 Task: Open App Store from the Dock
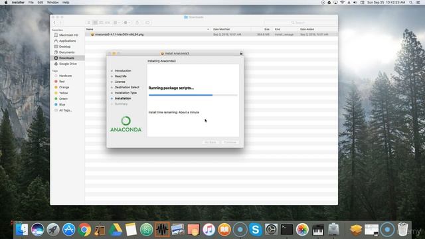click(x=69, y=230)
